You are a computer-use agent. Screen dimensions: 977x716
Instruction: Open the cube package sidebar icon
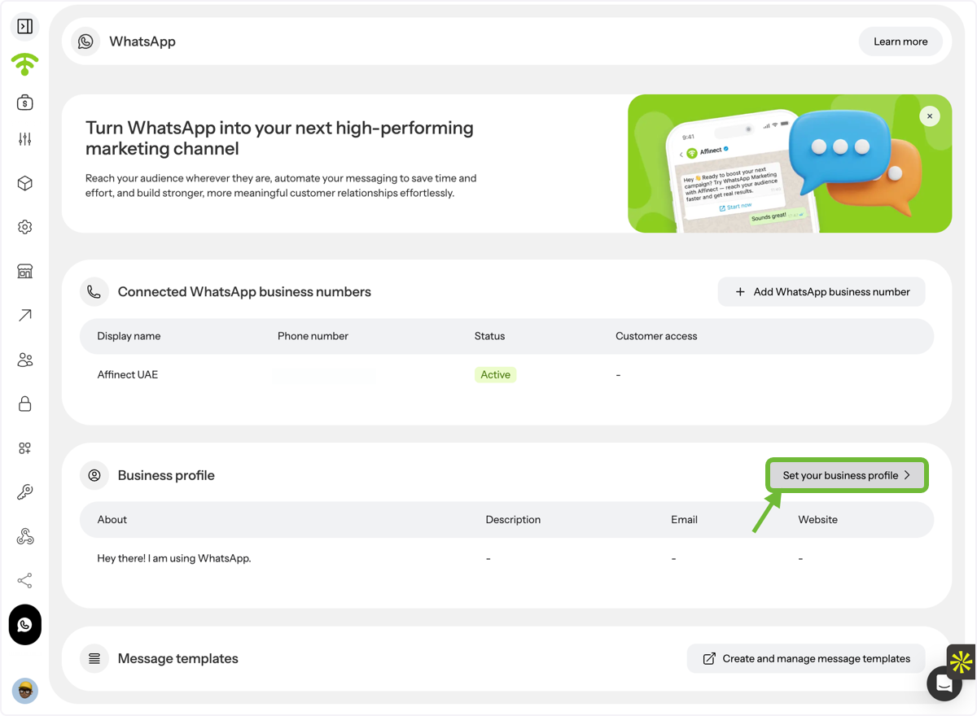[x=25, y=184]
